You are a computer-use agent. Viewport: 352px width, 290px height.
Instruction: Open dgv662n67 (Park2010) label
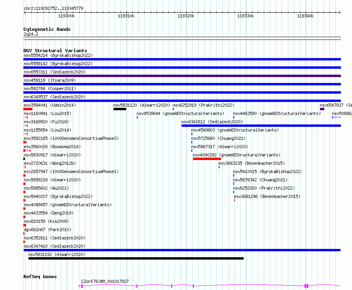[47, 230]
